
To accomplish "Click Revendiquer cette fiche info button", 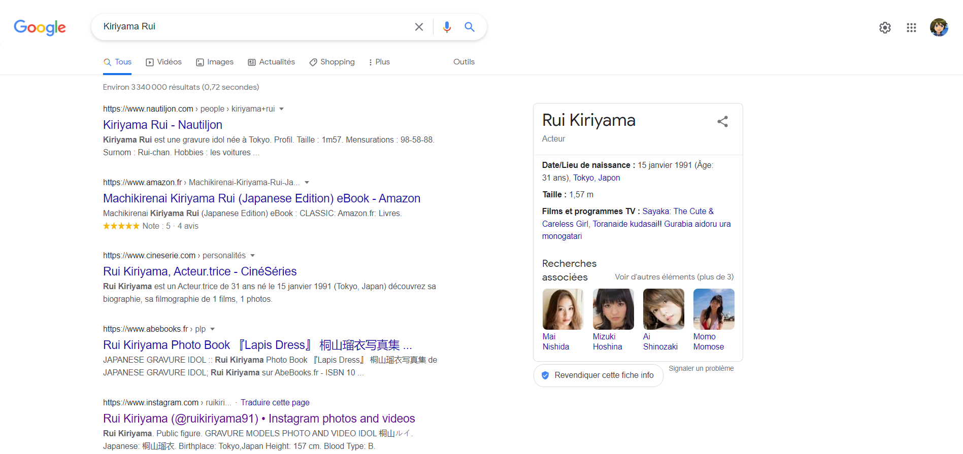I will pos(598,375).
